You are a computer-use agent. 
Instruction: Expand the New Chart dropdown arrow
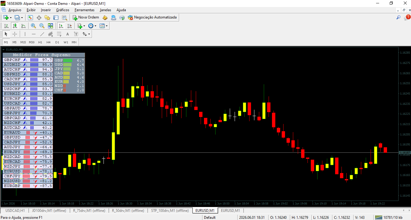click(x=11, y=18)
